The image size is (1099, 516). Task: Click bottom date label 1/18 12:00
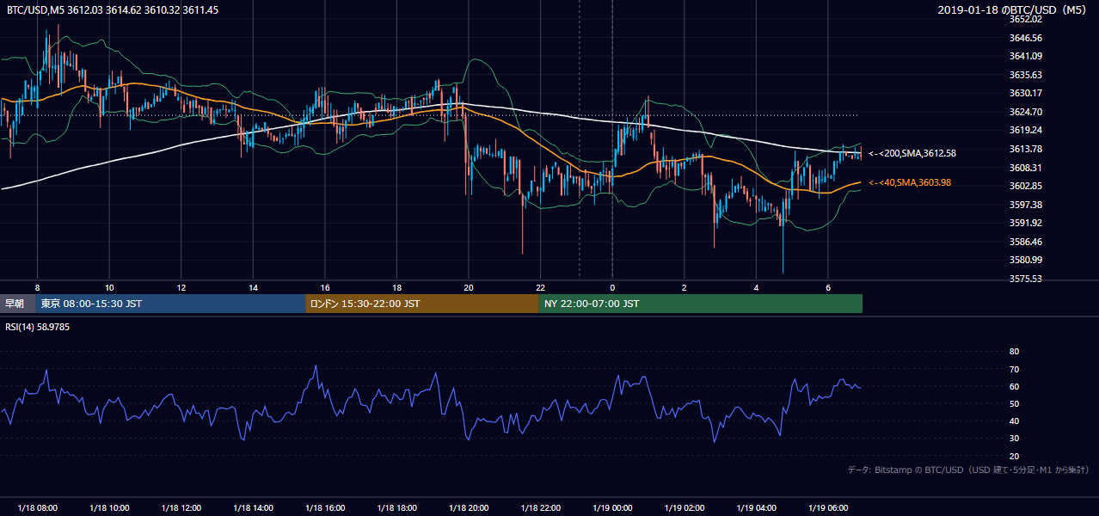(x=181, y=507)
